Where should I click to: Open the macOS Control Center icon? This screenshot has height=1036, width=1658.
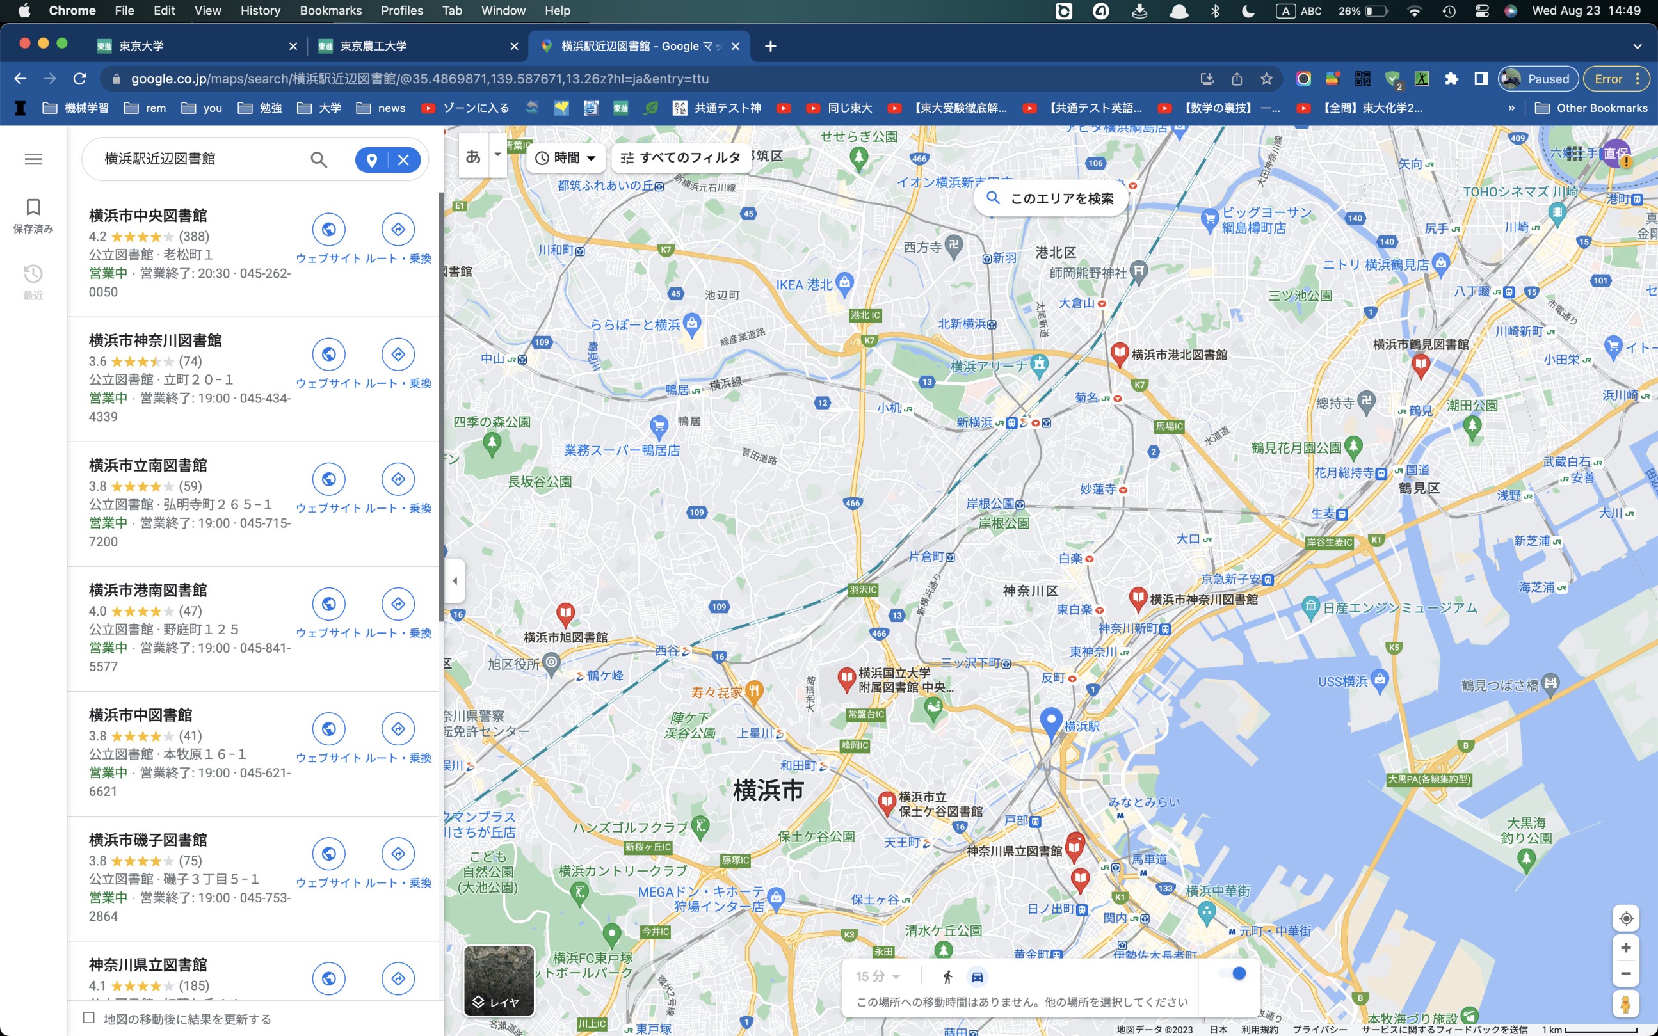coord(1481,11)
